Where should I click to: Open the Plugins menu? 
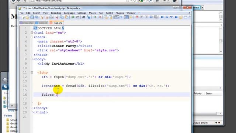click(119, 13)
